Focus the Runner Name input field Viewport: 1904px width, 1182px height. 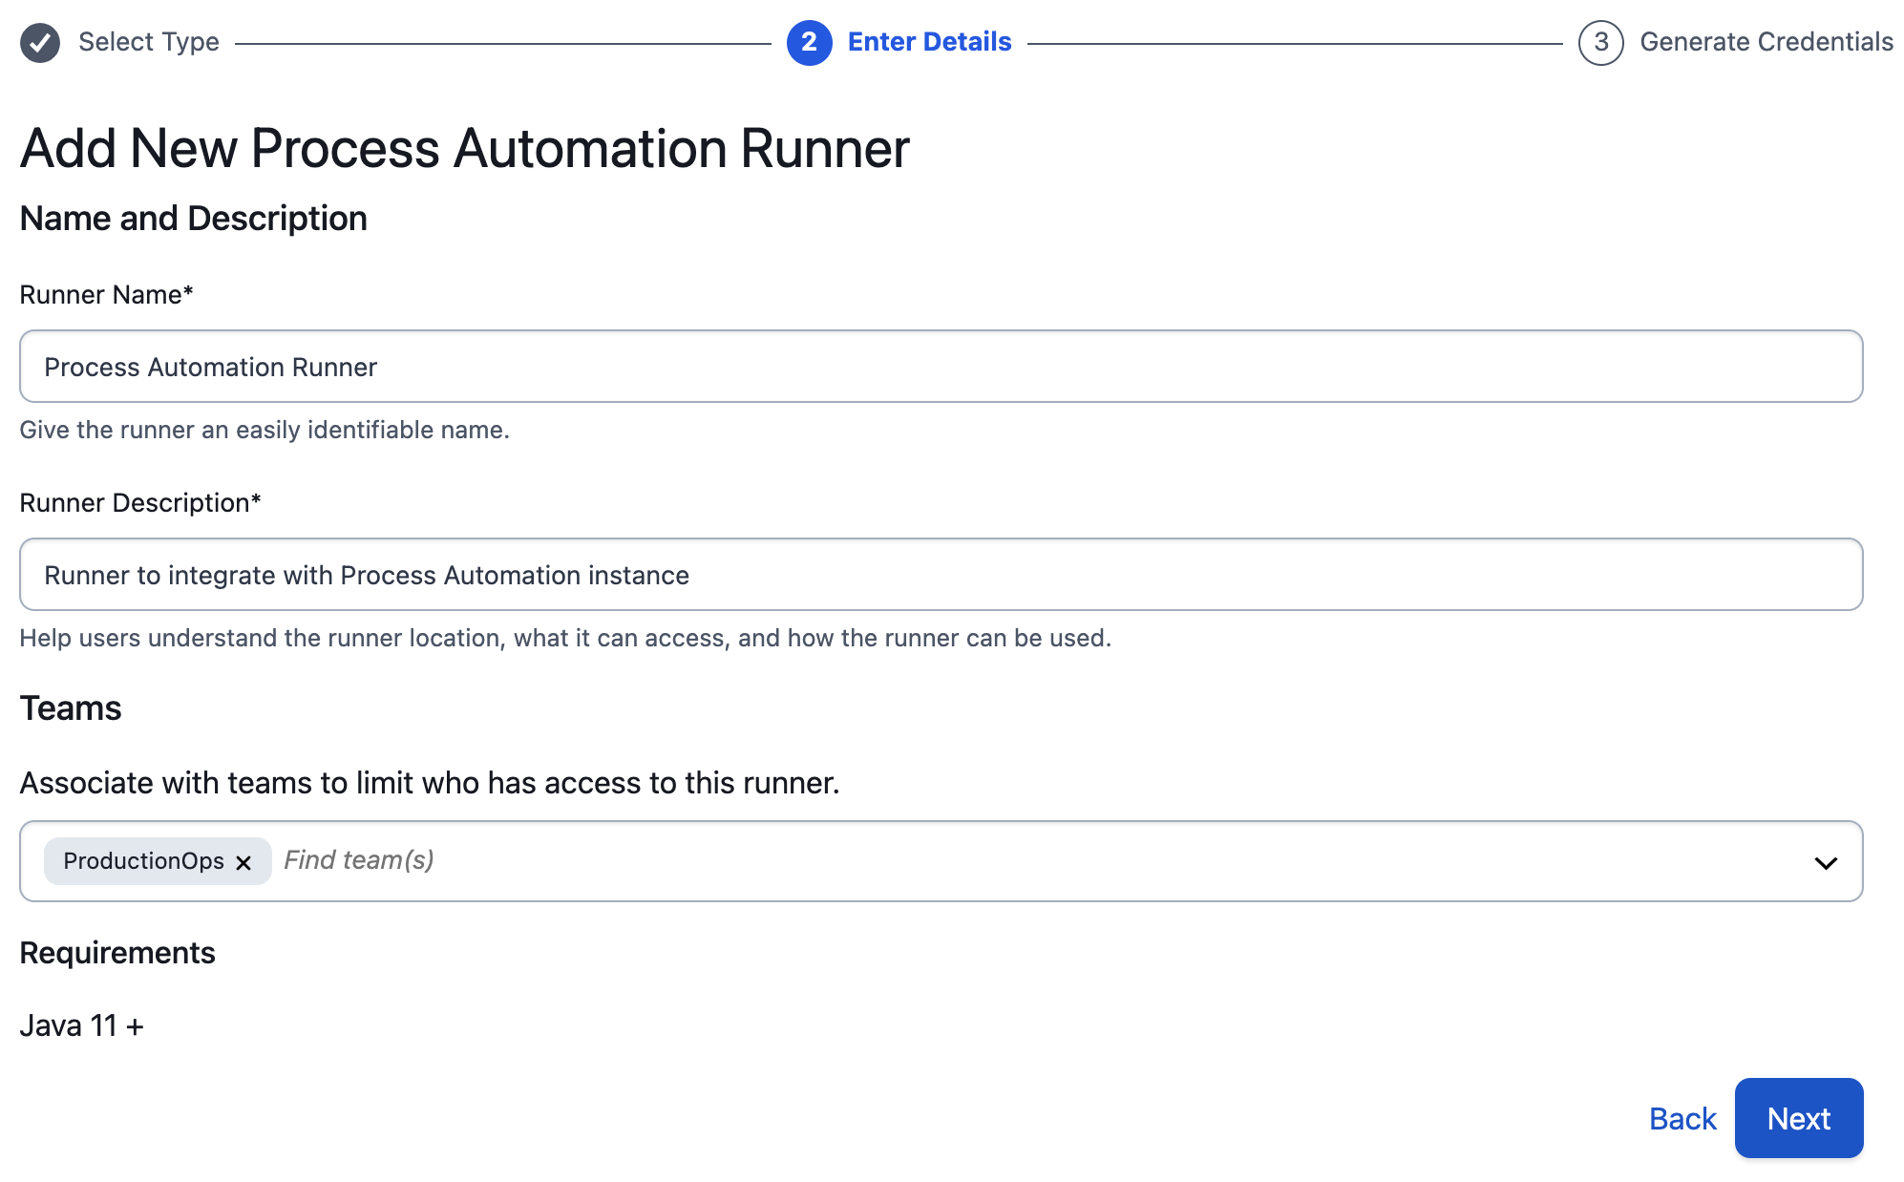pyautogui.click(x=941, y=367)
